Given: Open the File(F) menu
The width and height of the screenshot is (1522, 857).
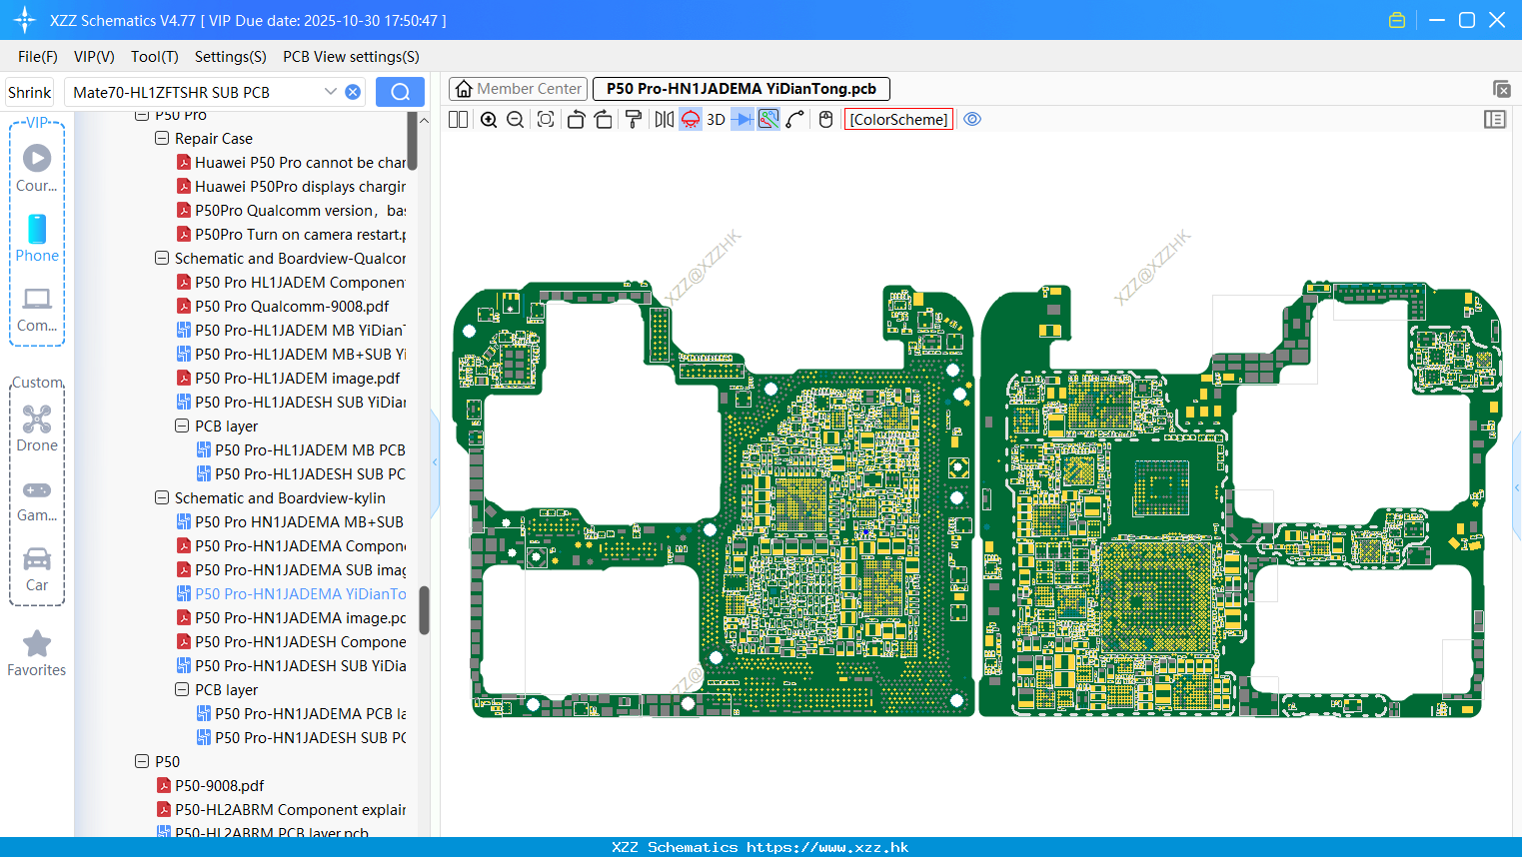Looking at the screenshot, I should tap(38, 57).
